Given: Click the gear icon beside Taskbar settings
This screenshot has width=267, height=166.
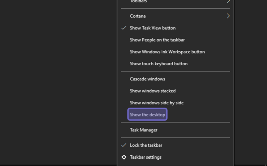Looking at the screenshot, I should coord(124,157).
